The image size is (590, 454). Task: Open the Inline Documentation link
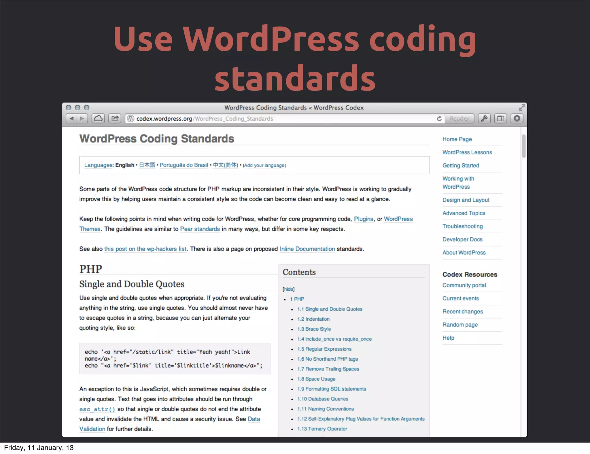tap(307, 249)
